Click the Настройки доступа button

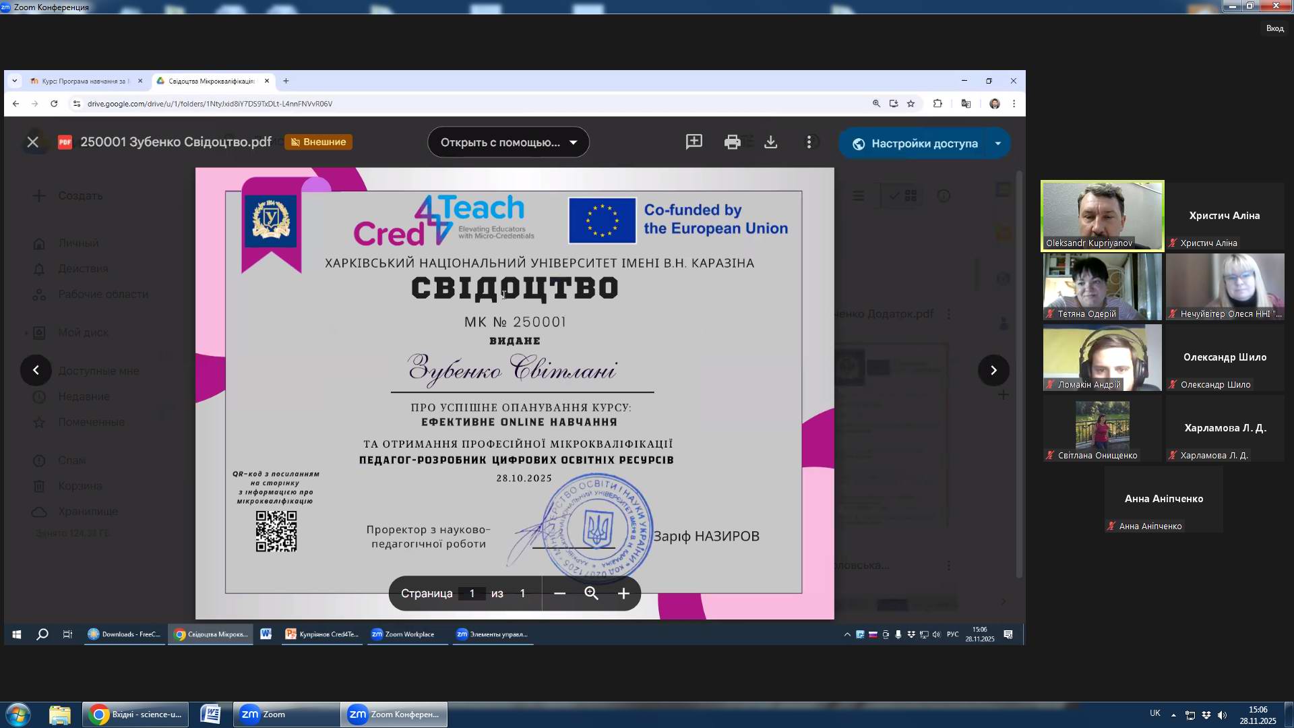point(915,144)
